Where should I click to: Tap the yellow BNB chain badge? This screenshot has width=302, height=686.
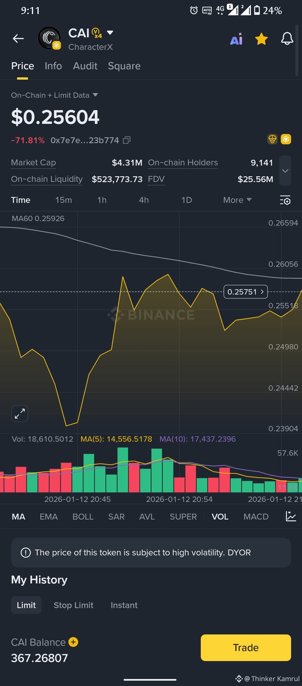pos(286,139)
